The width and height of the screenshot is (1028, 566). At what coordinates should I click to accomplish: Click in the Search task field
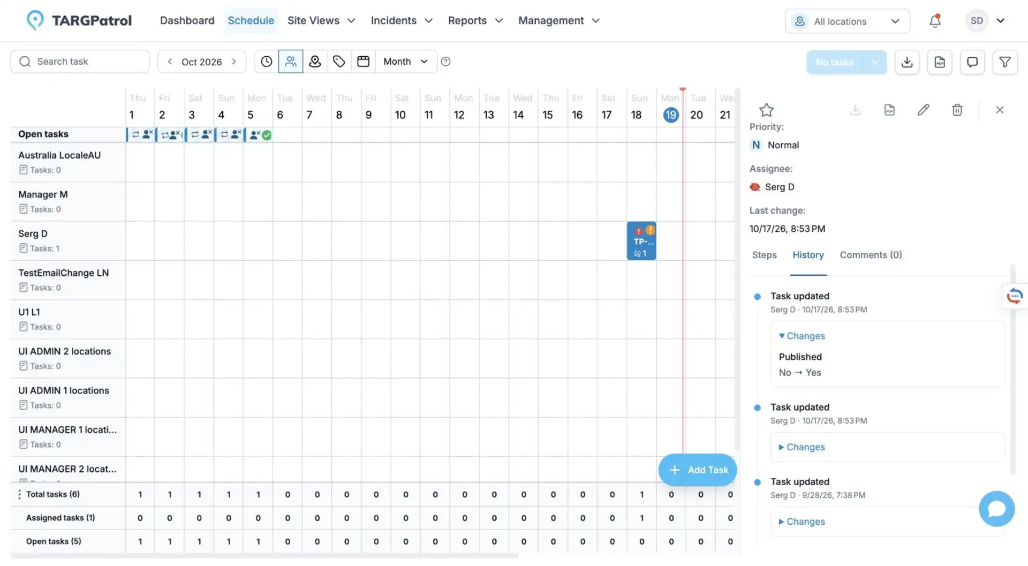pos(80,62)
